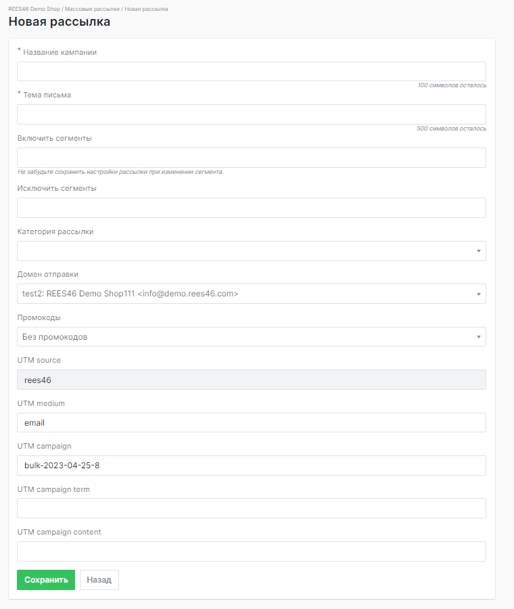Focus the UTM campaign term field

click(x=251, y=508)
